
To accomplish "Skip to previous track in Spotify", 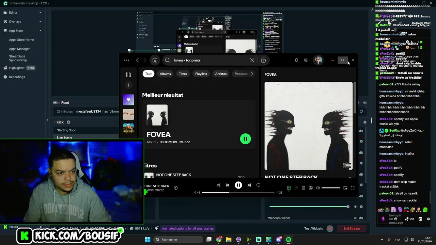I will click(228, 185).
